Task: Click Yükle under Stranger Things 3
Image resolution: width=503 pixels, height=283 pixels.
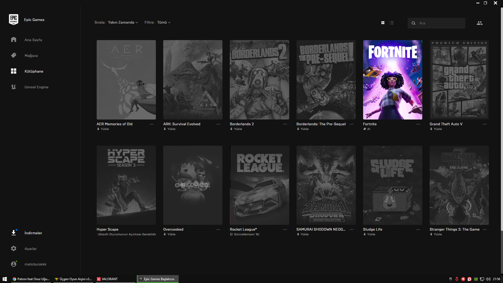Action: pos(436,234)
